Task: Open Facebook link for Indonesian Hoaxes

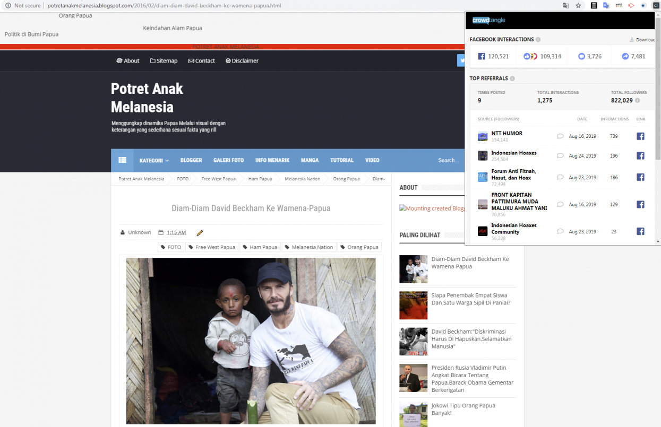Action: point(640,156)
